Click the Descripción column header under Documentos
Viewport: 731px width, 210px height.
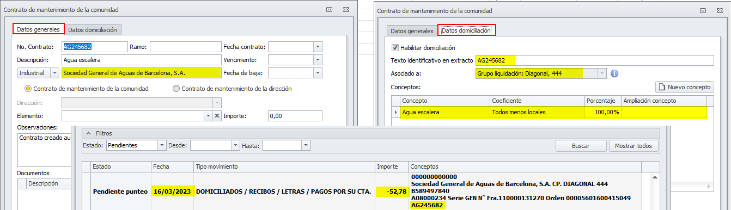pos(49,183)
